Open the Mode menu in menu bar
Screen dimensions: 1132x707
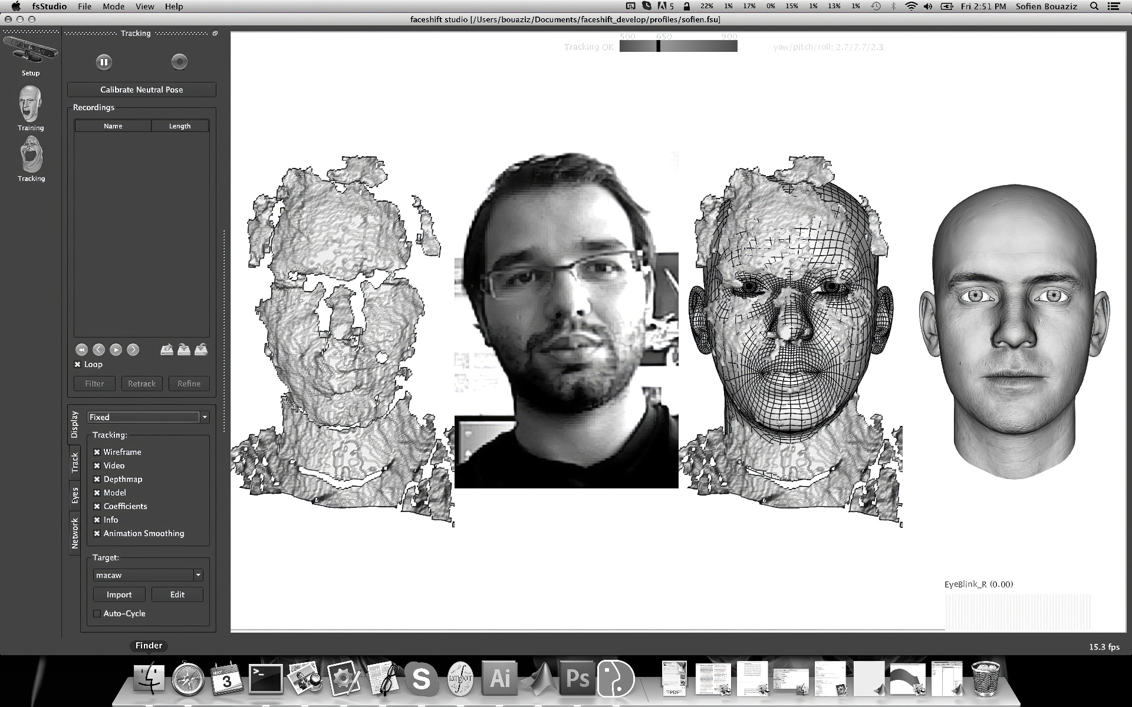click(x=113, y=6)
